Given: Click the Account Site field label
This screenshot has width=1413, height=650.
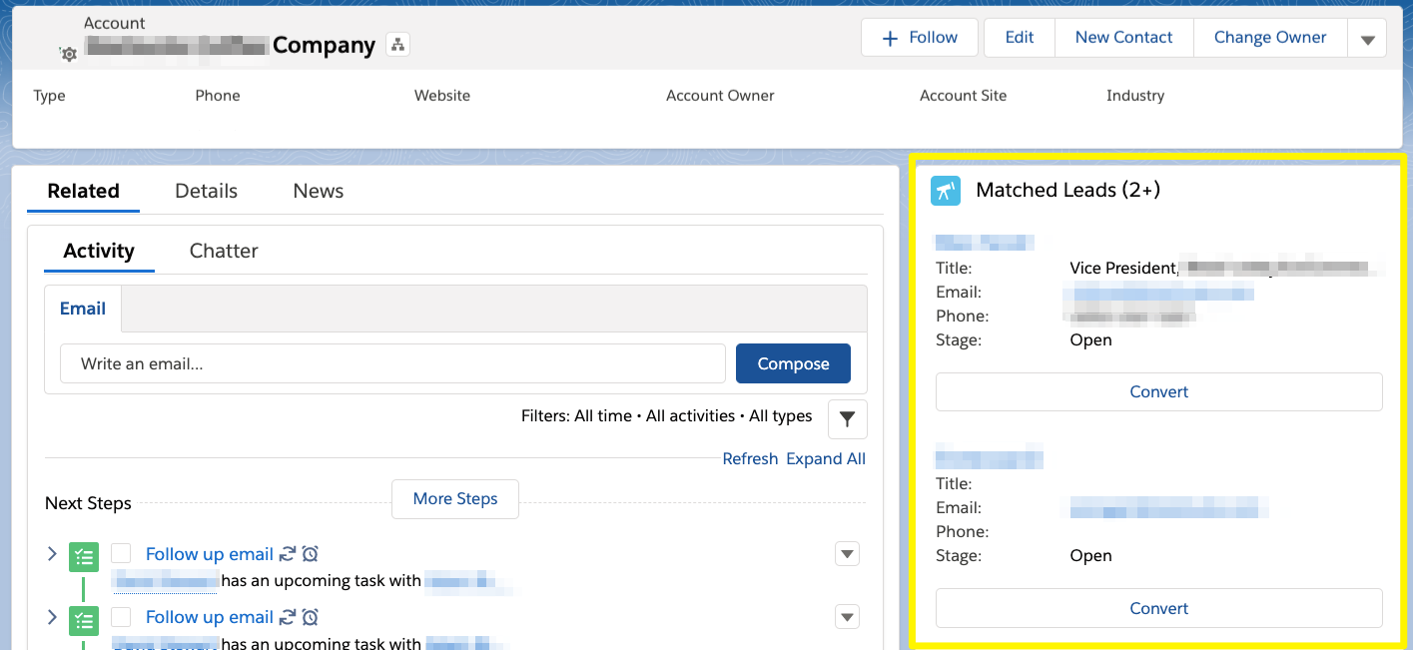Looking at the screenshot, I should pyautogui.click(x=963, y=96).
